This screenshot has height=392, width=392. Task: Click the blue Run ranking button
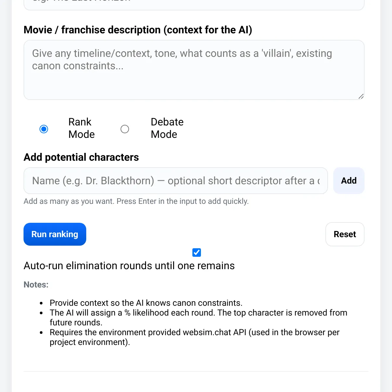point(55,234)
